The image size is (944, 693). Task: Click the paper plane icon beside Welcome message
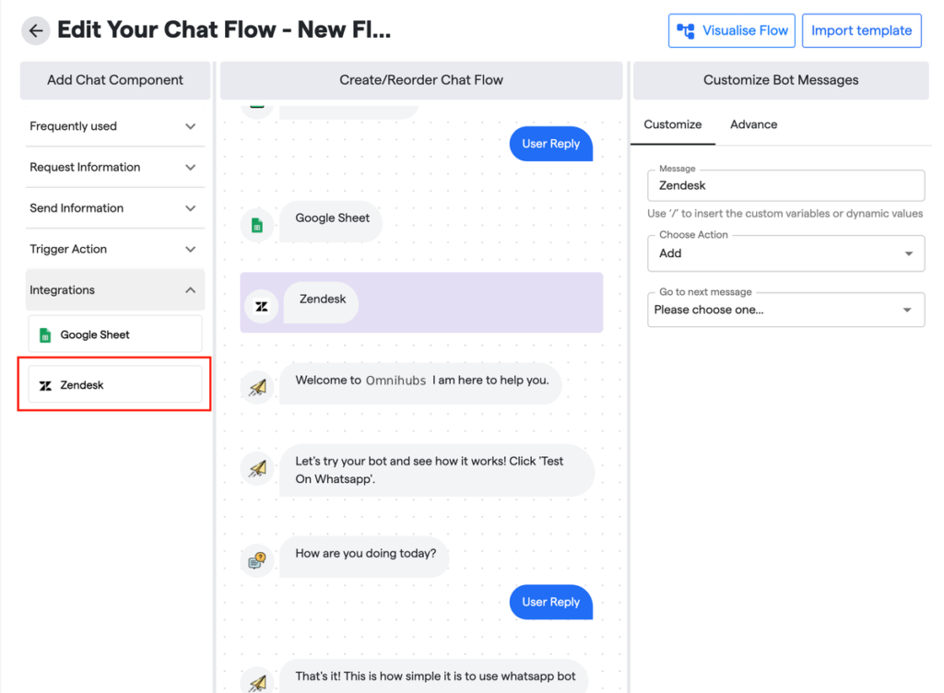(x=257, y=387)
